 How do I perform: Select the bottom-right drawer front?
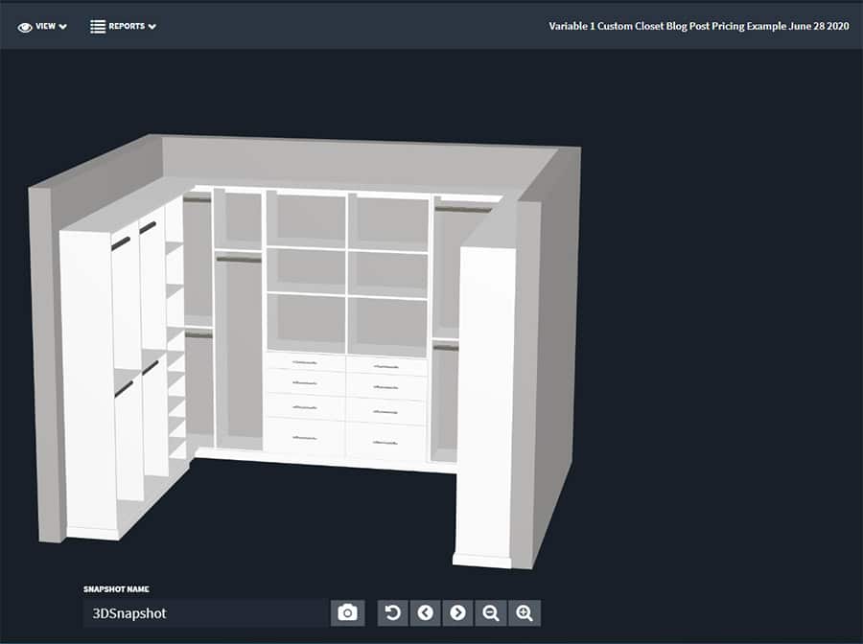385,442
